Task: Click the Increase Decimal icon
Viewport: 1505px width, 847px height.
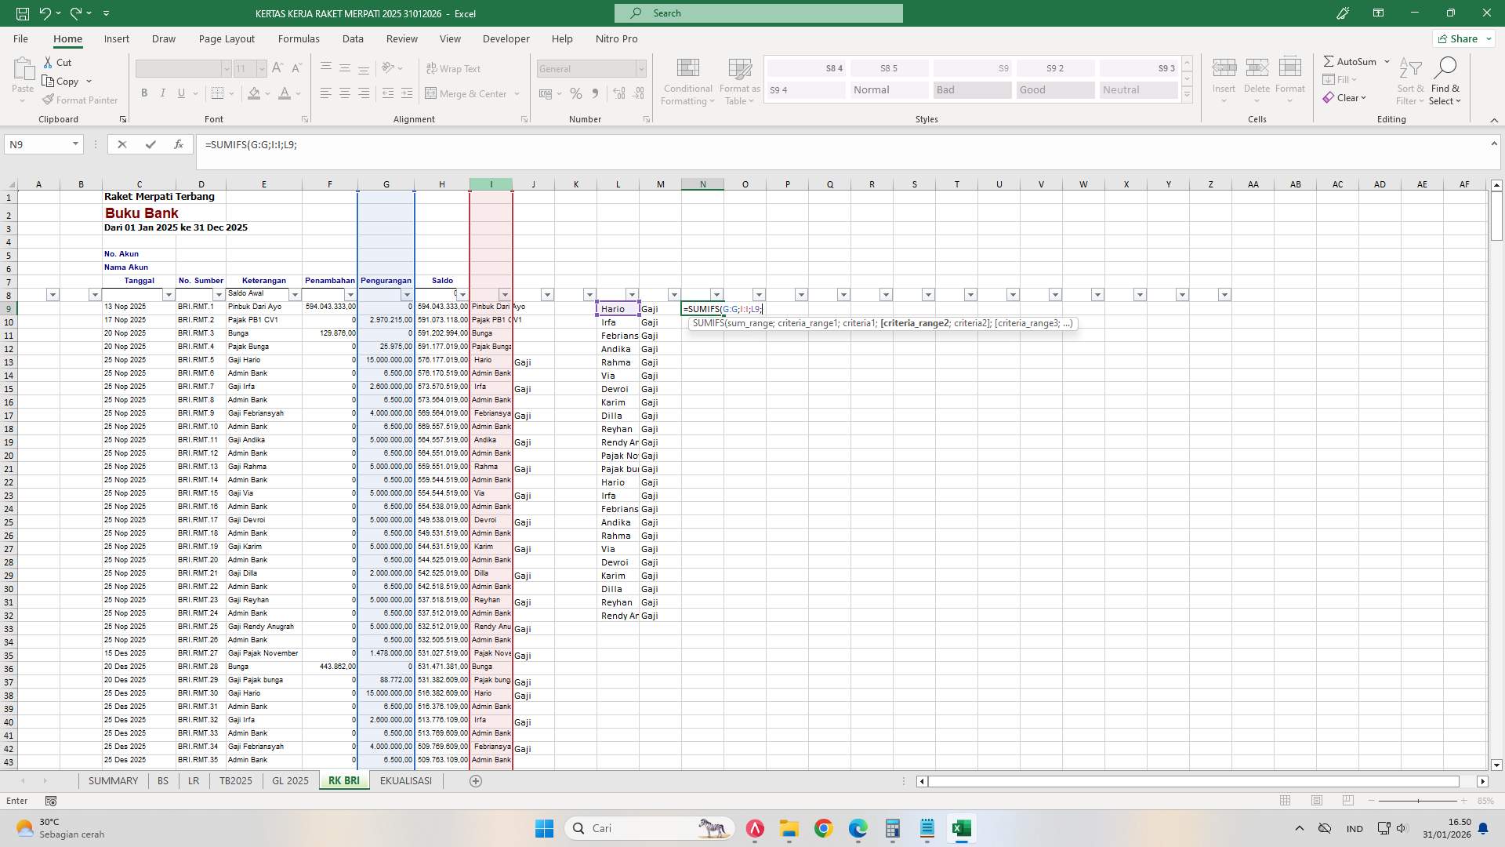Action: (618, 93)
